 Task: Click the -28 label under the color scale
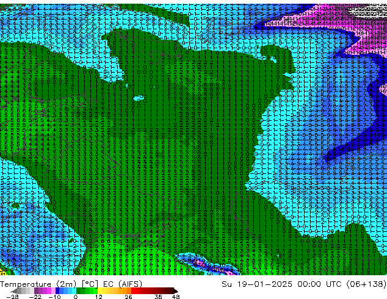(13, 297)
